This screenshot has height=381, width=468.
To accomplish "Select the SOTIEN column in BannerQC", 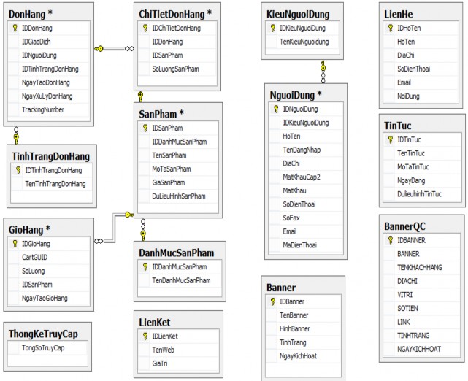I will (408, 308).
